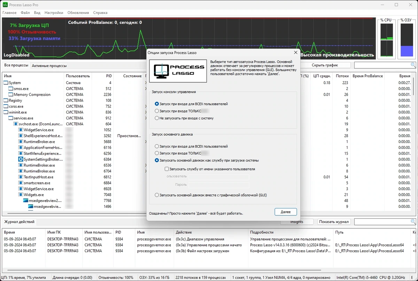Click the process search field
Image resolution: width=418 pixels, height=281 pixels.
[x=382, y=65]
